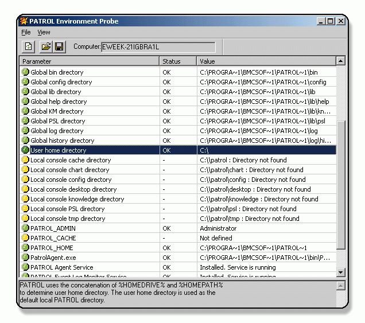This screenshot has height=323, width=365.
Task: Click the parameter list scroll up arrow
Action: coord(340,61)
